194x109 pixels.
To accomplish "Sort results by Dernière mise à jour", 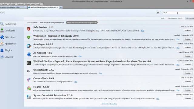I will pos(175,18).
